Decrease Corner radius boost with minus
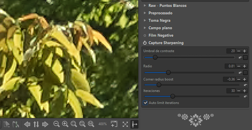 (239, 79)
